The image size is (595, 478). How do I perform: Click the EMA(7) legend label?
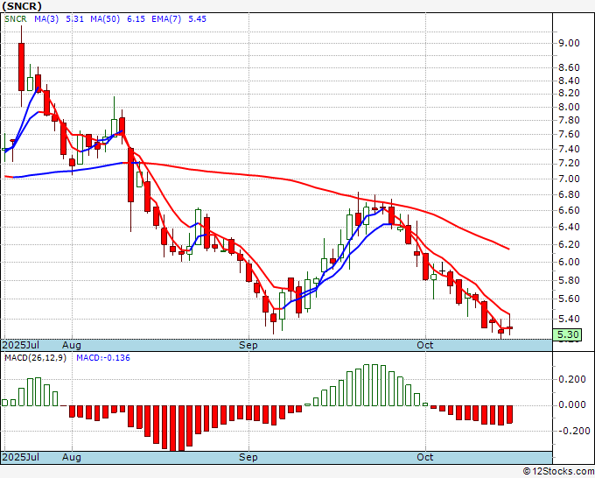tap(166, 19)
